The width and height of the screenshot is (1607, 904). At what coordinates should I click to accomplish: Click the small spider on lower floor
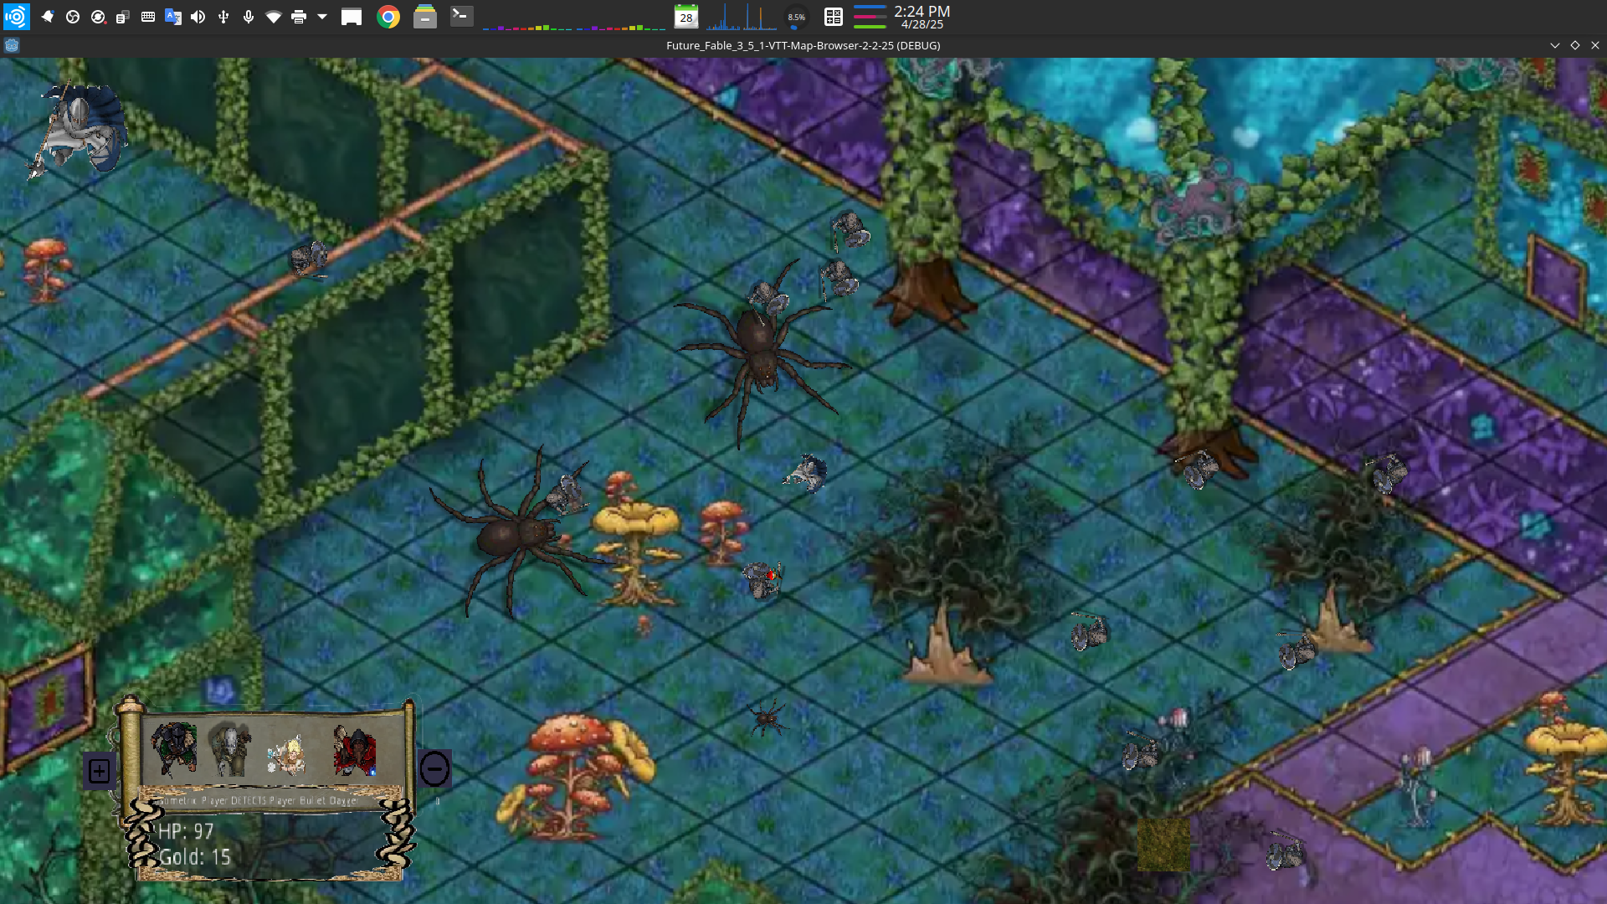(x=767, y=719)
